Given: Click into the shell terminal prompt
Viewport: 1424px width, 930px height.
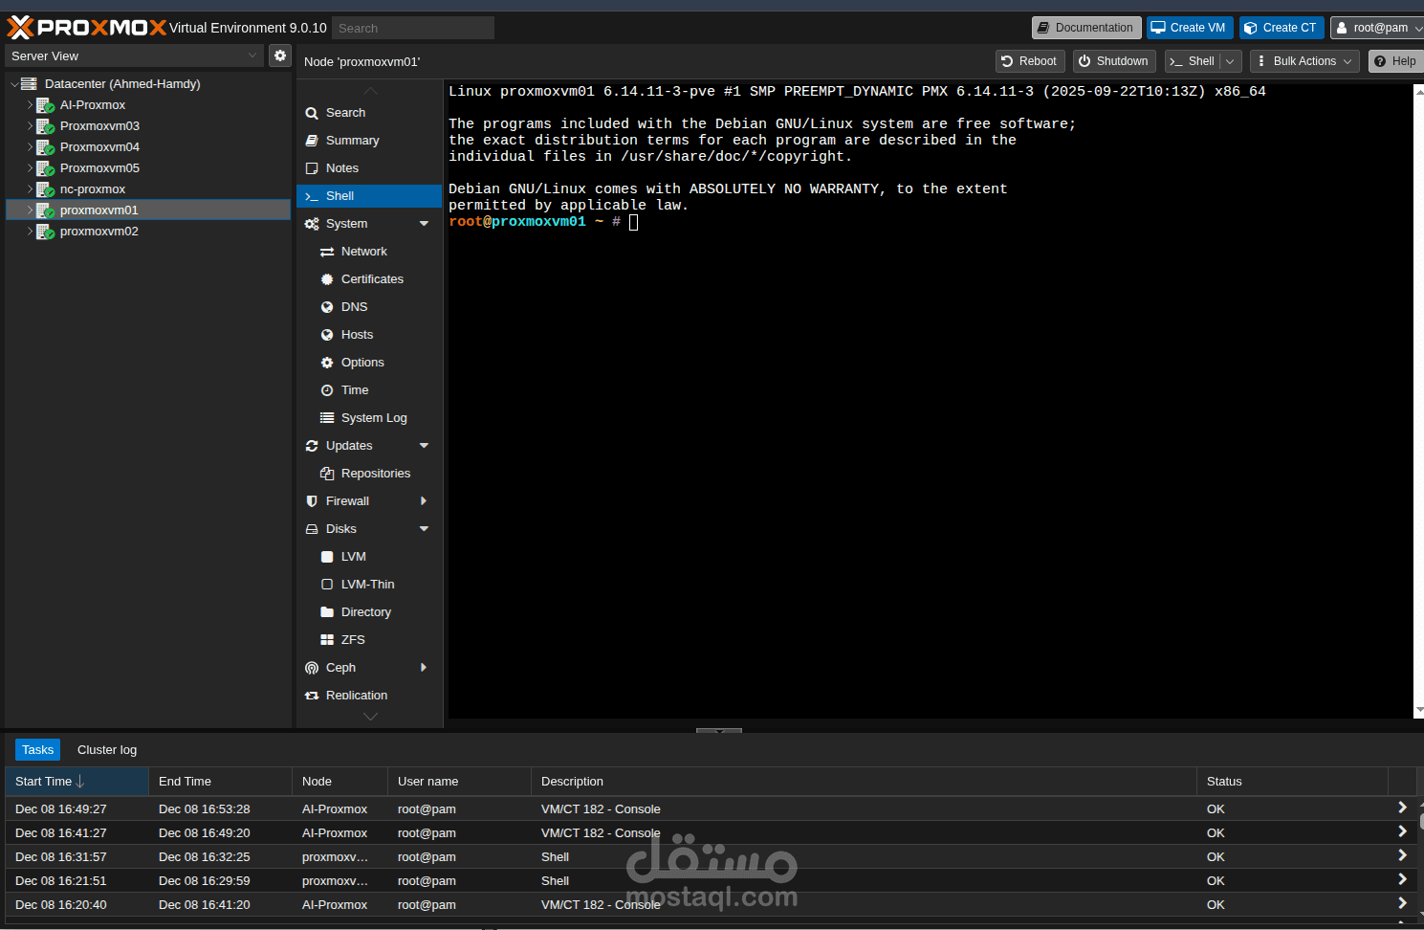Looking at the screenshot, I should (633, 222).
